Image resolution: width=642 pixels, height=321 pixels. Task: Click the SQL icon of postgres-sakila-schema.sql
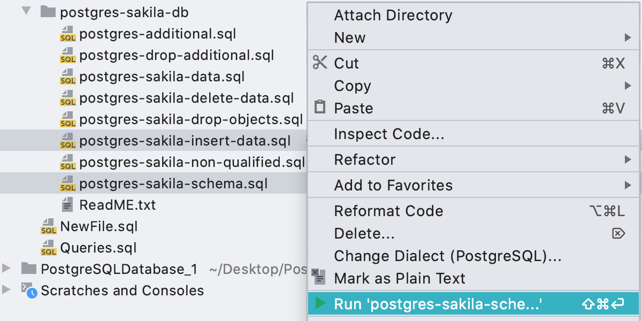pos(68,184)
